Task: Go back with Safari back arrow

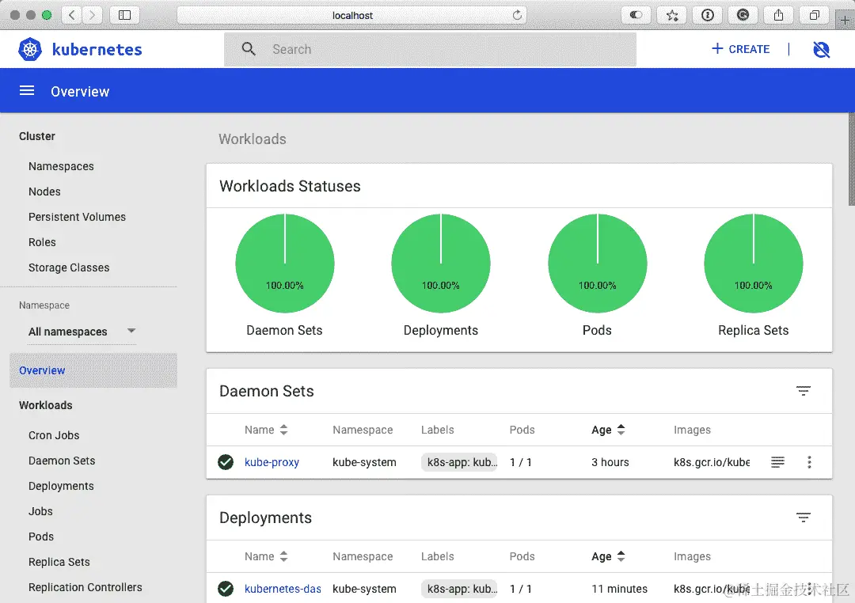Action: pos(71,15)
